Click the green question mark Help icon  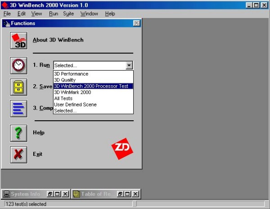(18, 133)
